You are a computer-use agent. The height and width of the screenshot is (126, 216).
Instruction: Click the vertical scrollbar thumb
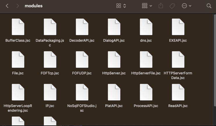(215, 60)
